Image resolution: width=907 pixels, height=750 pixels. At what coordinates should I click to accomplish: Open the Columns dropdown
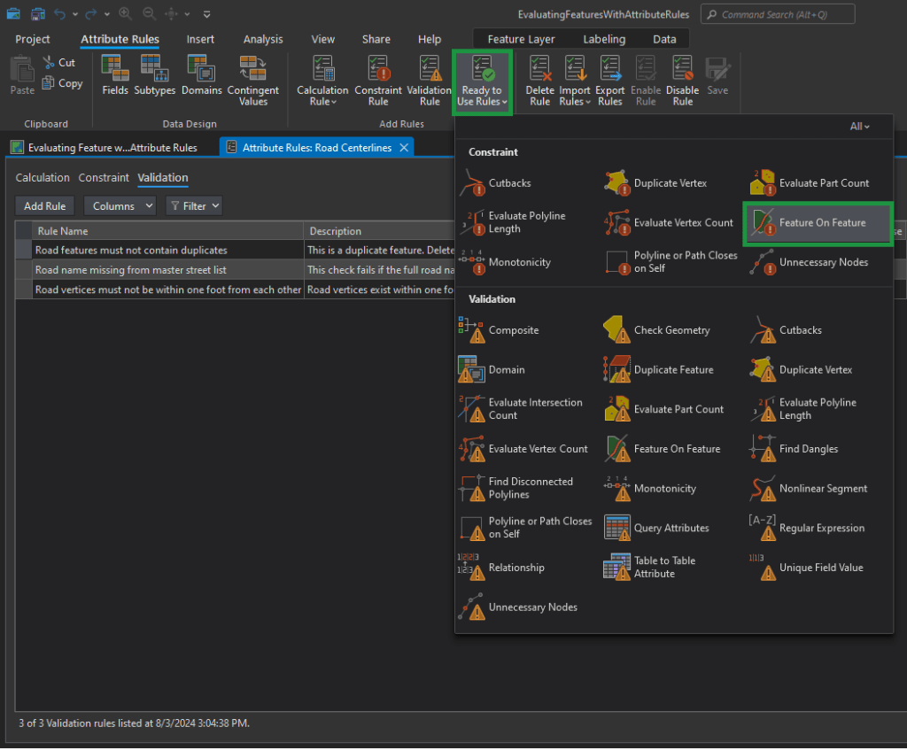click(x=120, y=206)
